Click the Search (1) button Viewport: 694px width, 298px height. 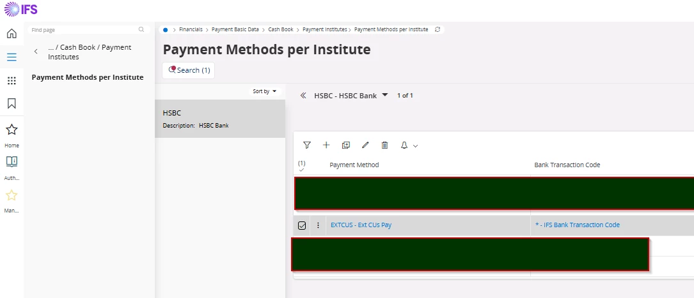189,70
